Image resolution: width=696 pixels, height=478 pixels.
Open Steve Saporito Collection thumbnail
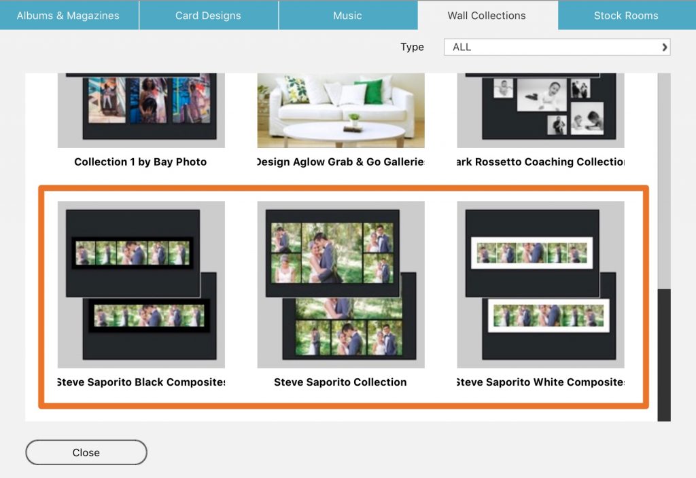(341, 284)
